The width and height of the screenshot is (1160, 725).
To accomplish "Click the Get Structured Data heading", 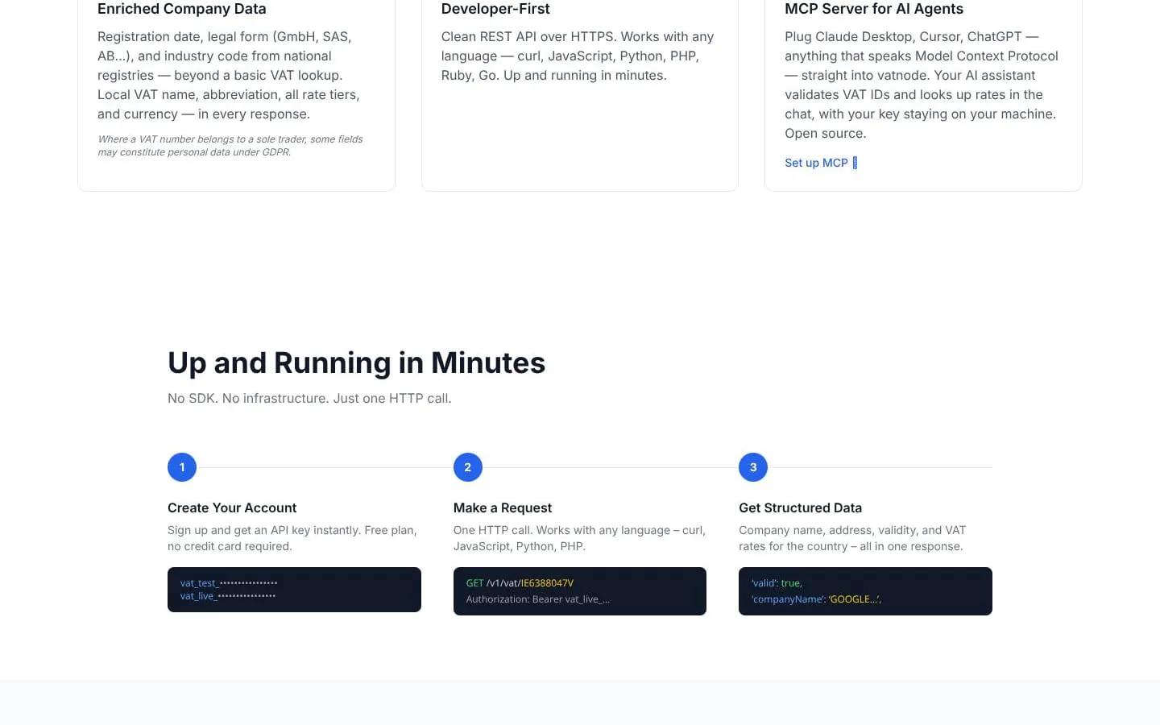I will (800, 507).
